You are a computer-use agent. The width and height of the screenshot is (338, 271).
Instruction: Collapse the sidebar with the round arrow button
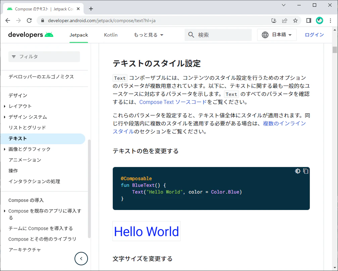point(81,259)
